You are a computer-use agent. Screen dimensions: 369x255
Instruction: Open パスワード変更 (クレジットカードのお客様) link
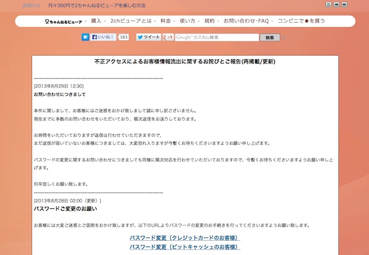[184, 238]
